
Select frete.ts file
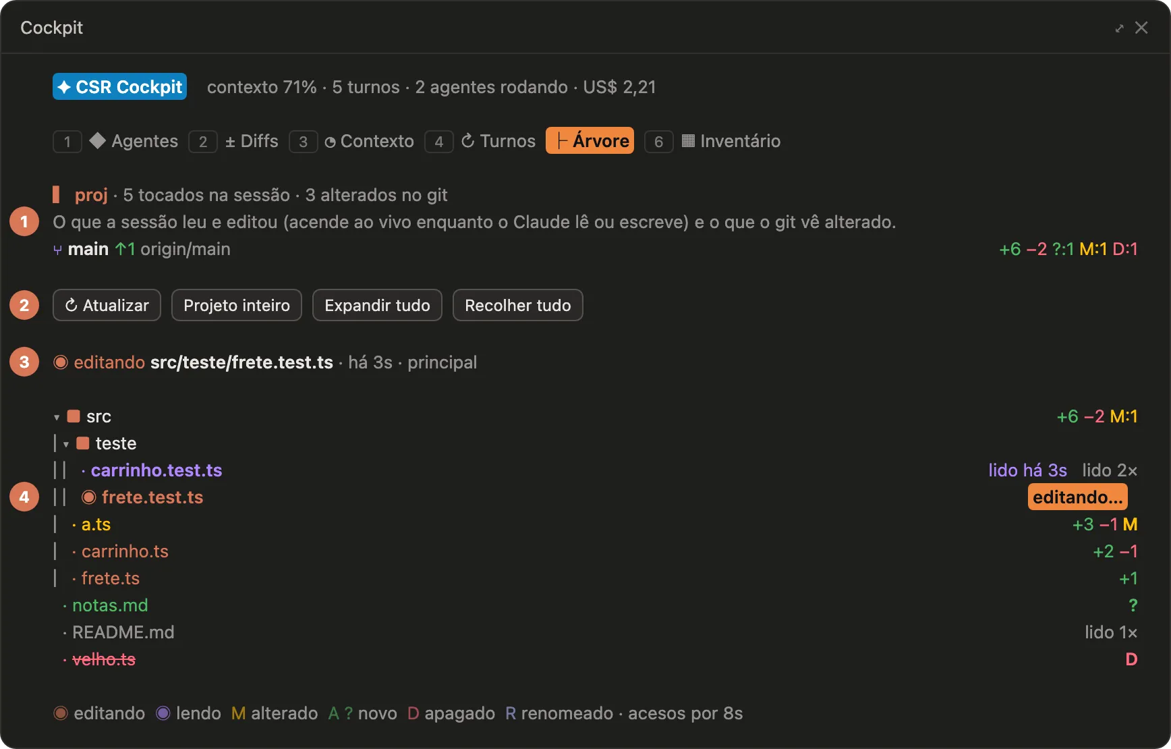(110, 578)
